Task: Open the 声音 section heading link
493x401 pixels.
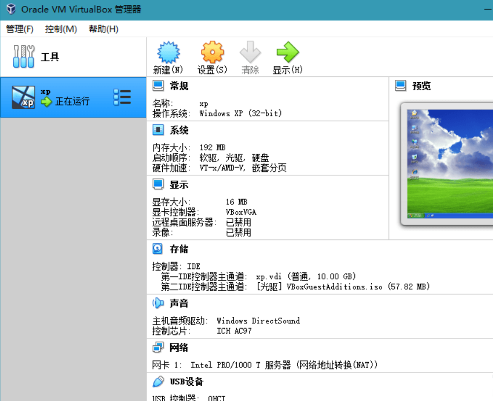Action: pos(179,303)
